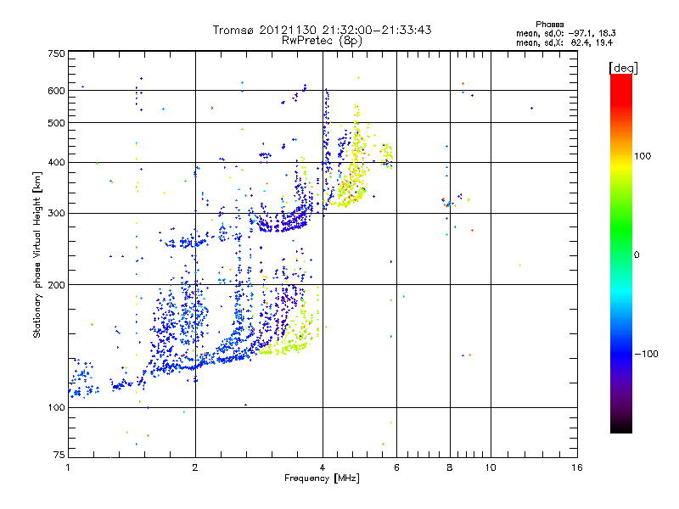Click the x-axis tick label '6'
The image size is (679, 509).
(x=396, y=467)
